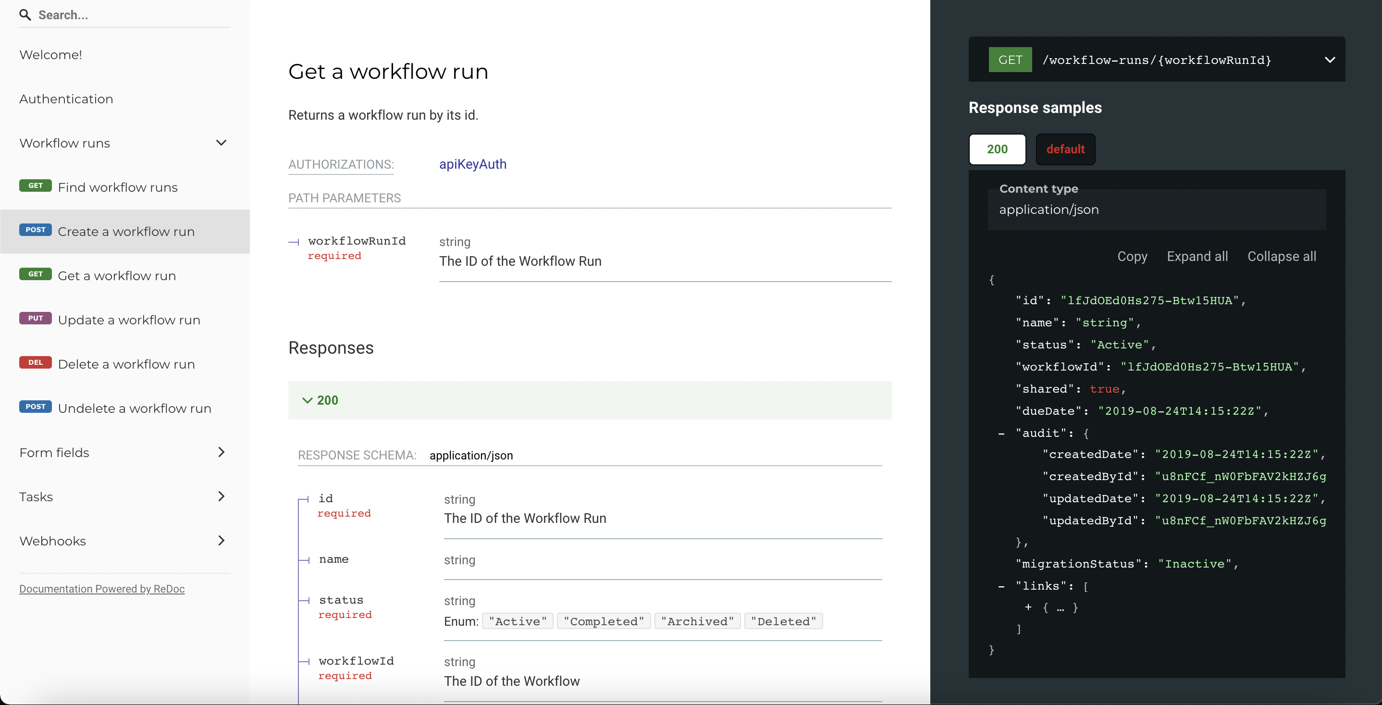Select the GET badge beside Find workflow runs
This screenshot has width=1382, height=705.
click(35, 185)
